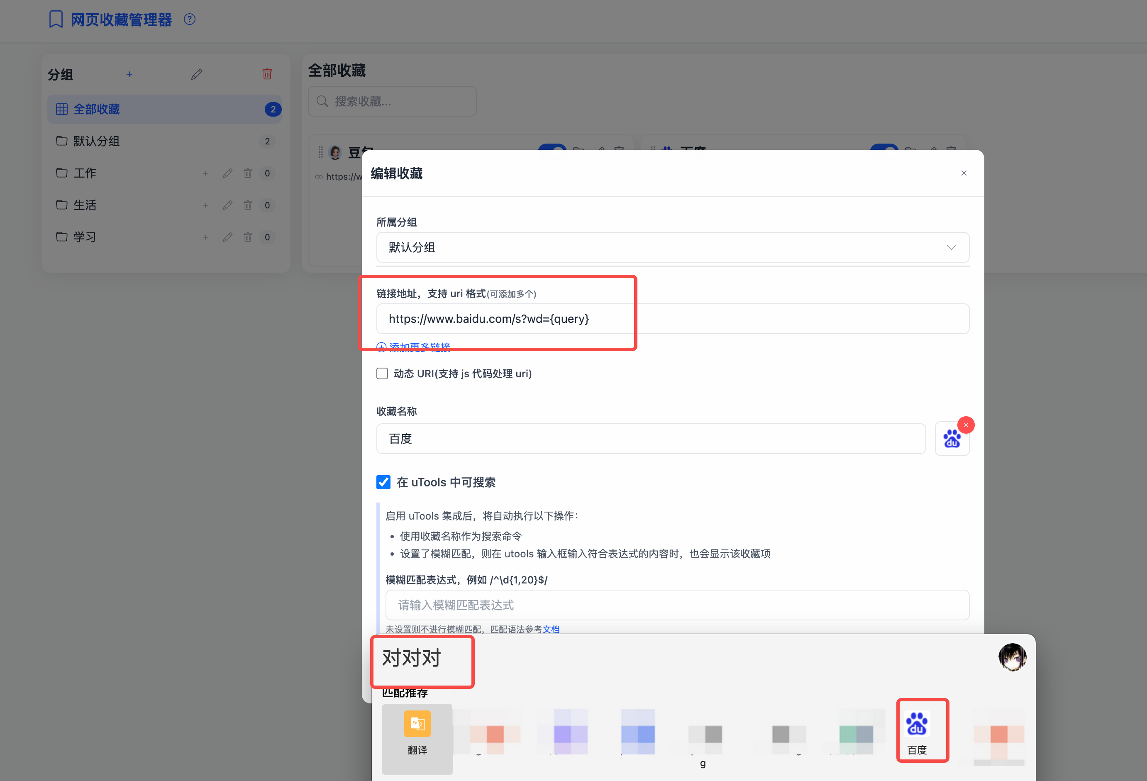The height and width of the screenshot is (781, 1147).
Task: Click 添加更多链接 link
Action: 419,346
